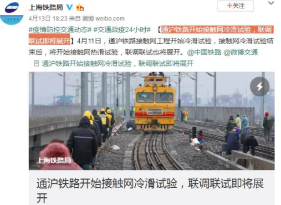Open the 上海铁路局 account name
Viewport: 281px width, 205px height.
coord(46,7)
